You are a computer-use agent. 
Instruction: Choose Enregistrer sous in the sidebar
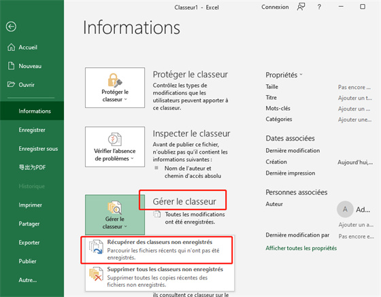[32, 148]
